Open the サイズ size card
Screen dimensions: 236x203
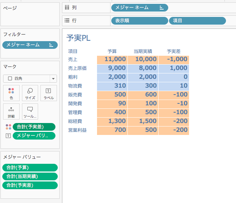(30, 93)
